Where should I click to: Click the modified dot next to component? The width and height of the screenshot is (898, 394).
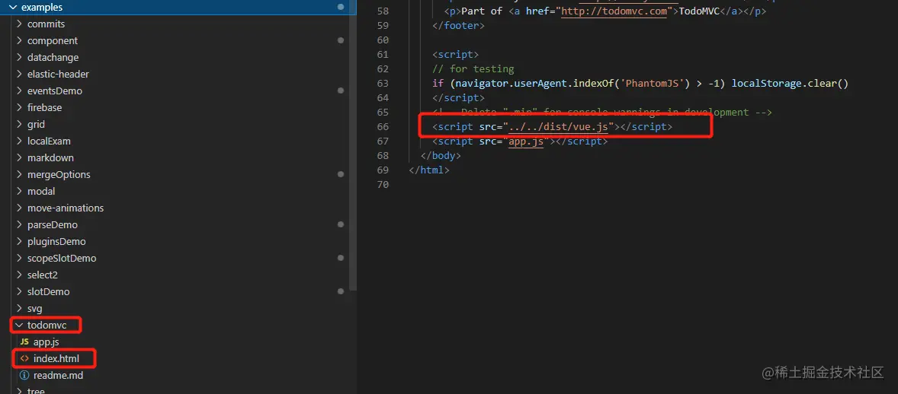coord(341,40)
